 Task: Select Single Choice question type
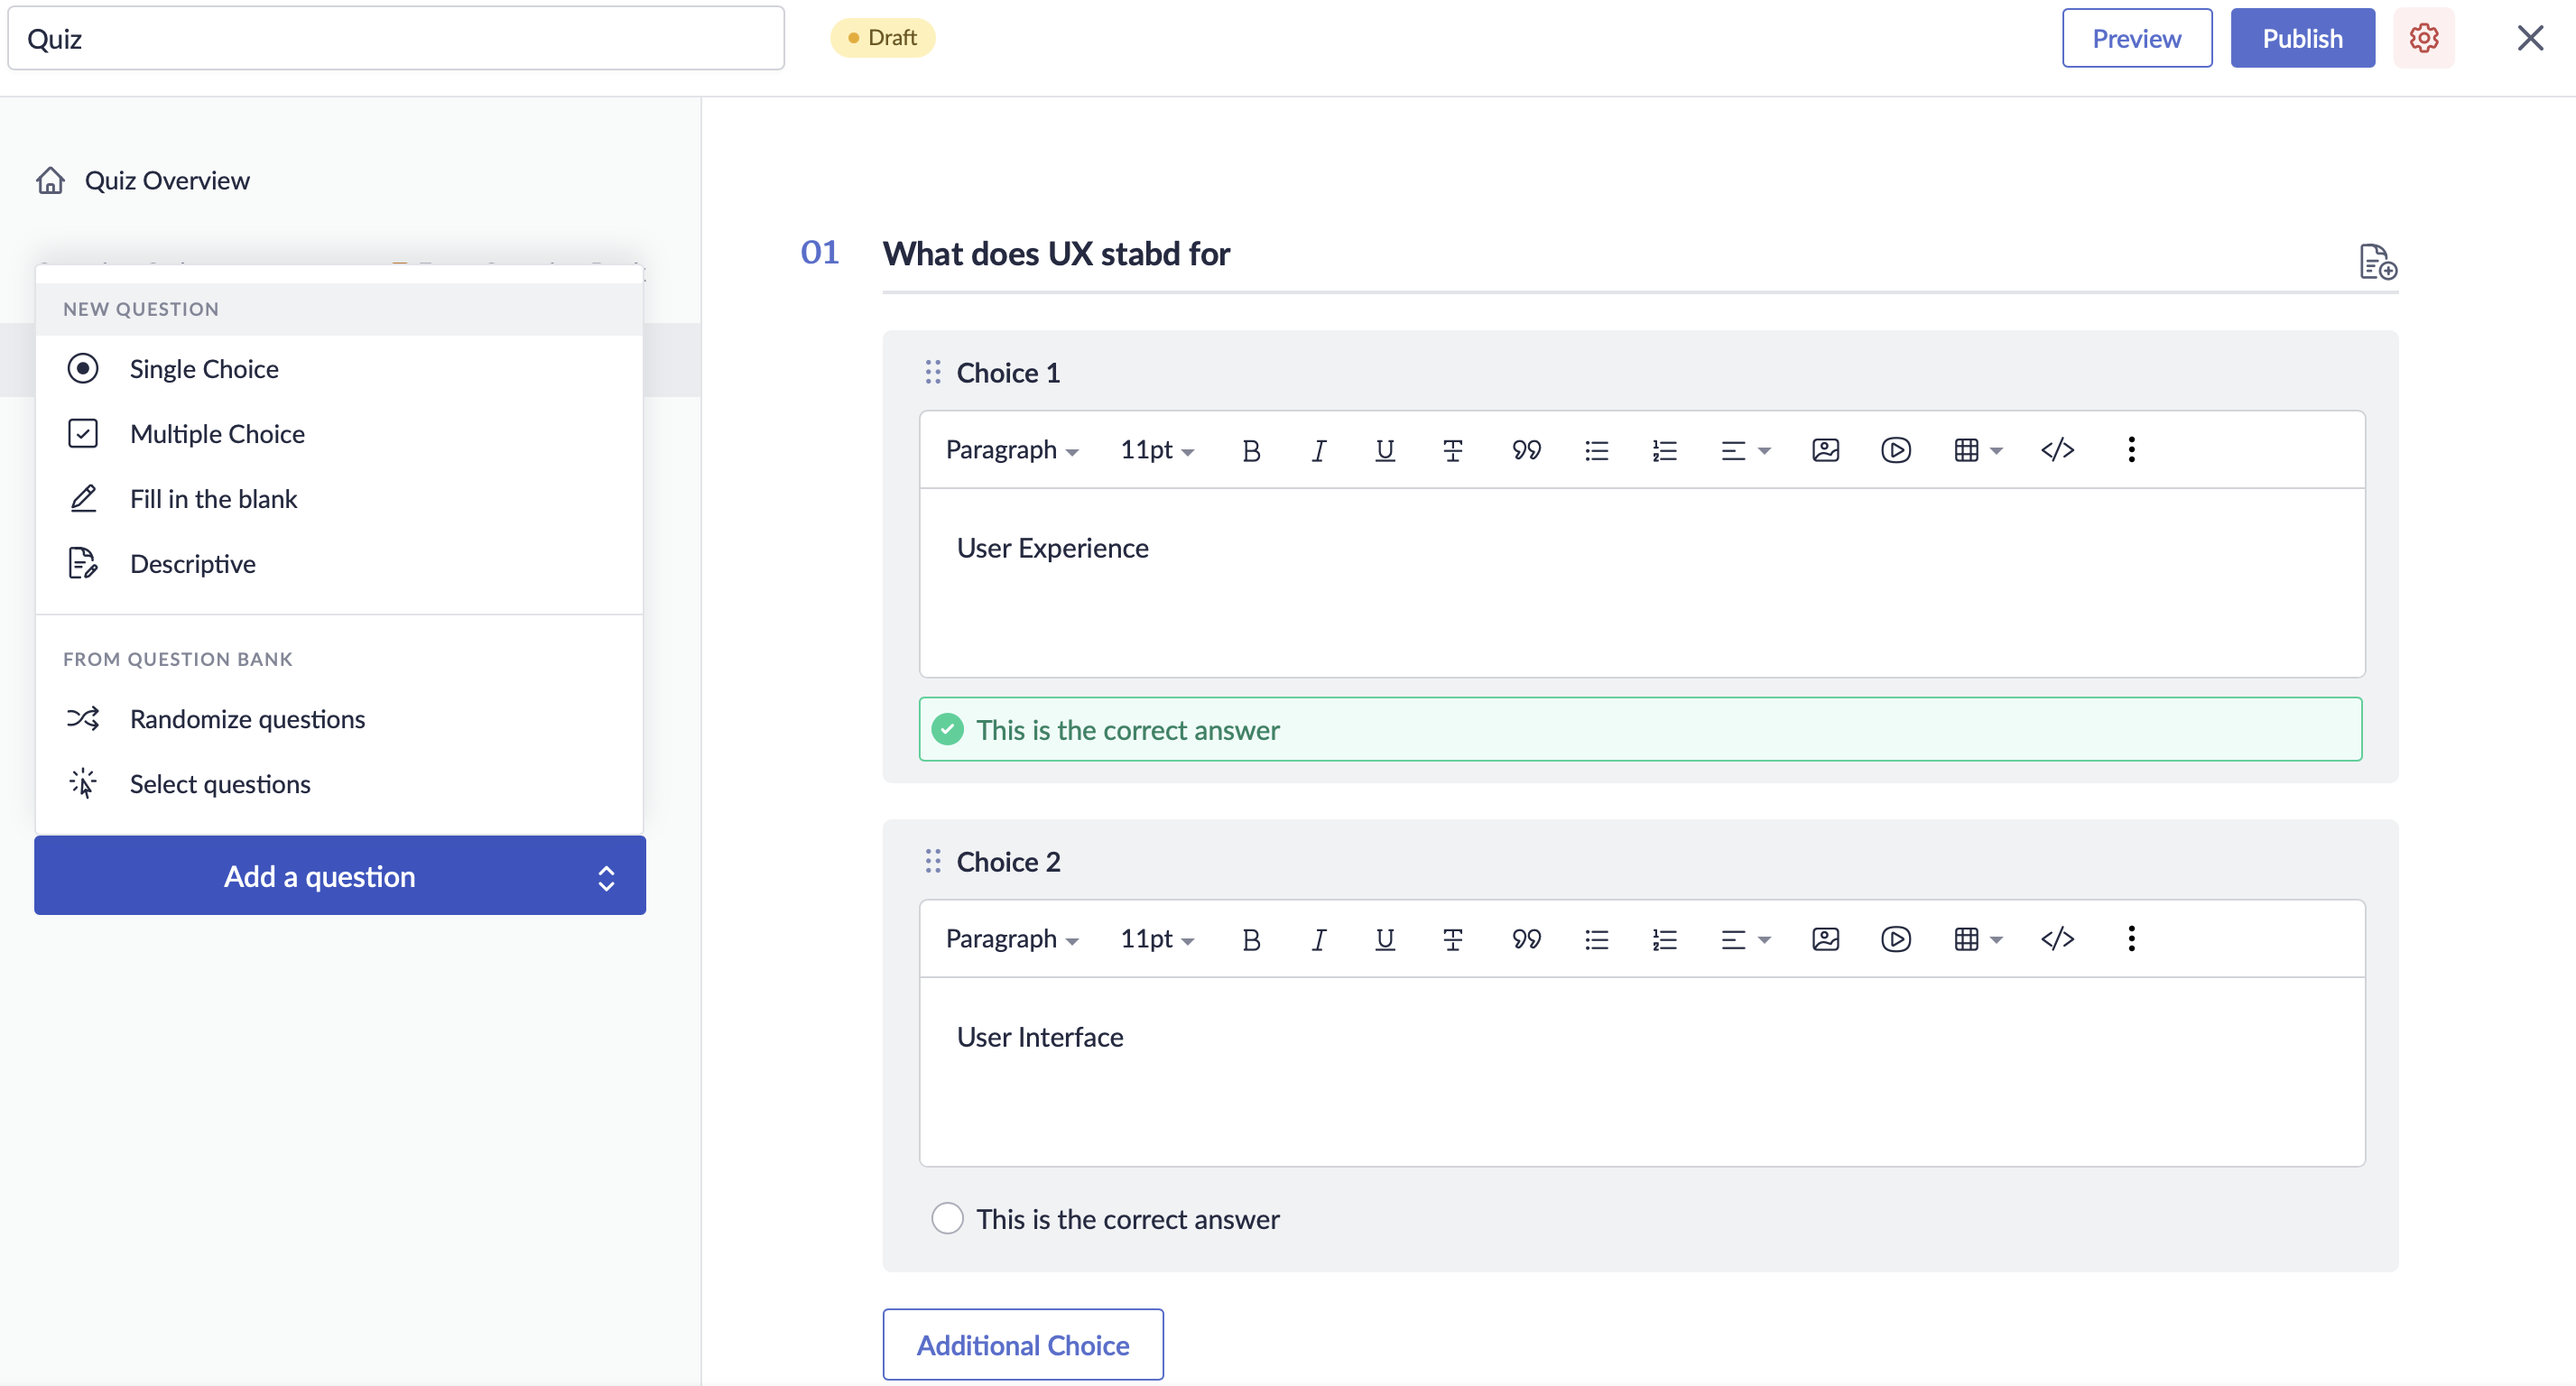(204, 369)
